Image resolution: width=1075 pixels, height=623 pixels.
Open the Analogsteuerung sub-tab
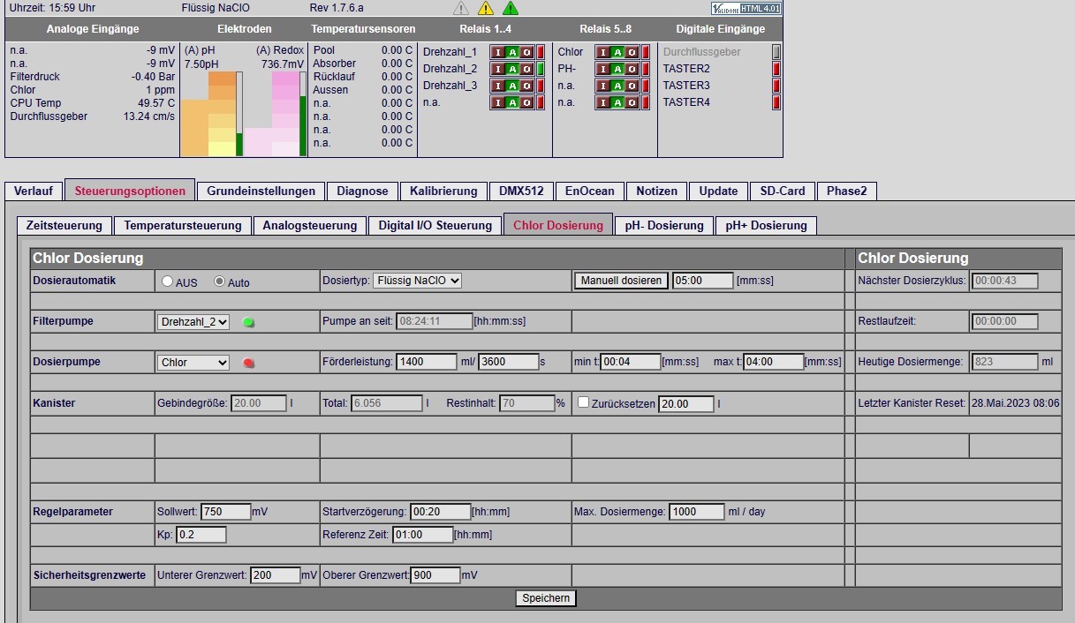coord(310,225)
